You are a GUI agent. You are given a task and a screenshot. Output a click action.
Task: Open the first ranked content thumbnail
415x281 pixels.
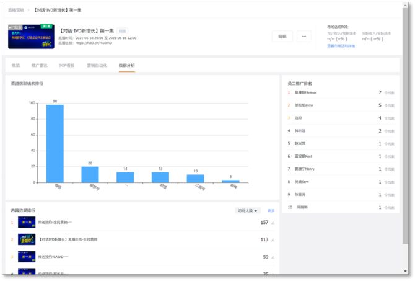[26, 222]
